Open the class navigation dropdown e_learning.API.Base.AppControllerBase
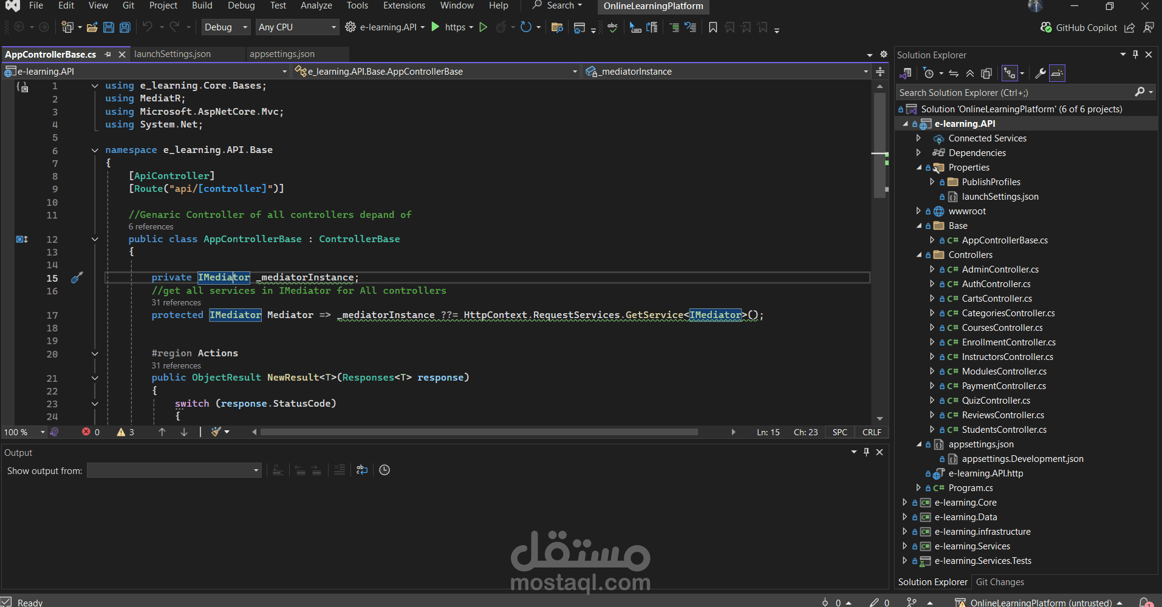Image resolution: width=1162 pixels, height=607 pixels. 436,72
